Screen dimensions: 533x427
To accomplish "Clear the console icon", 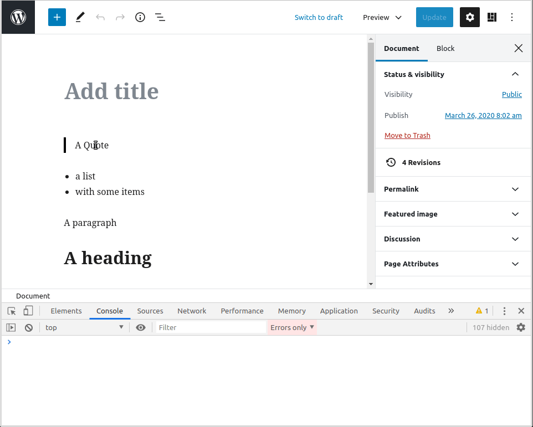I will (29, 327).
